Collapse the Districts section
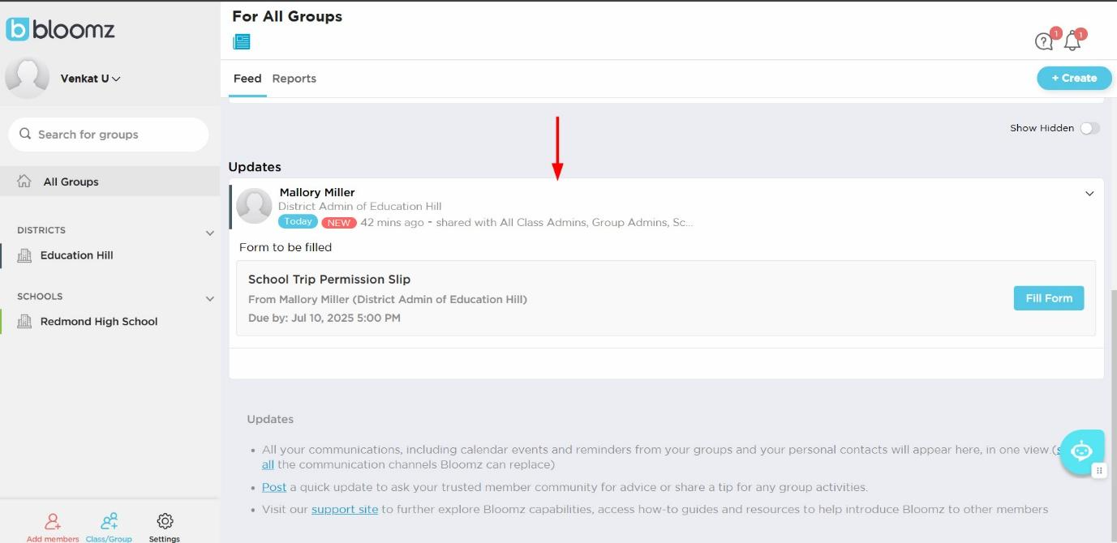The width and height of the screenshot is (1117, 543). tap(210, 233)
